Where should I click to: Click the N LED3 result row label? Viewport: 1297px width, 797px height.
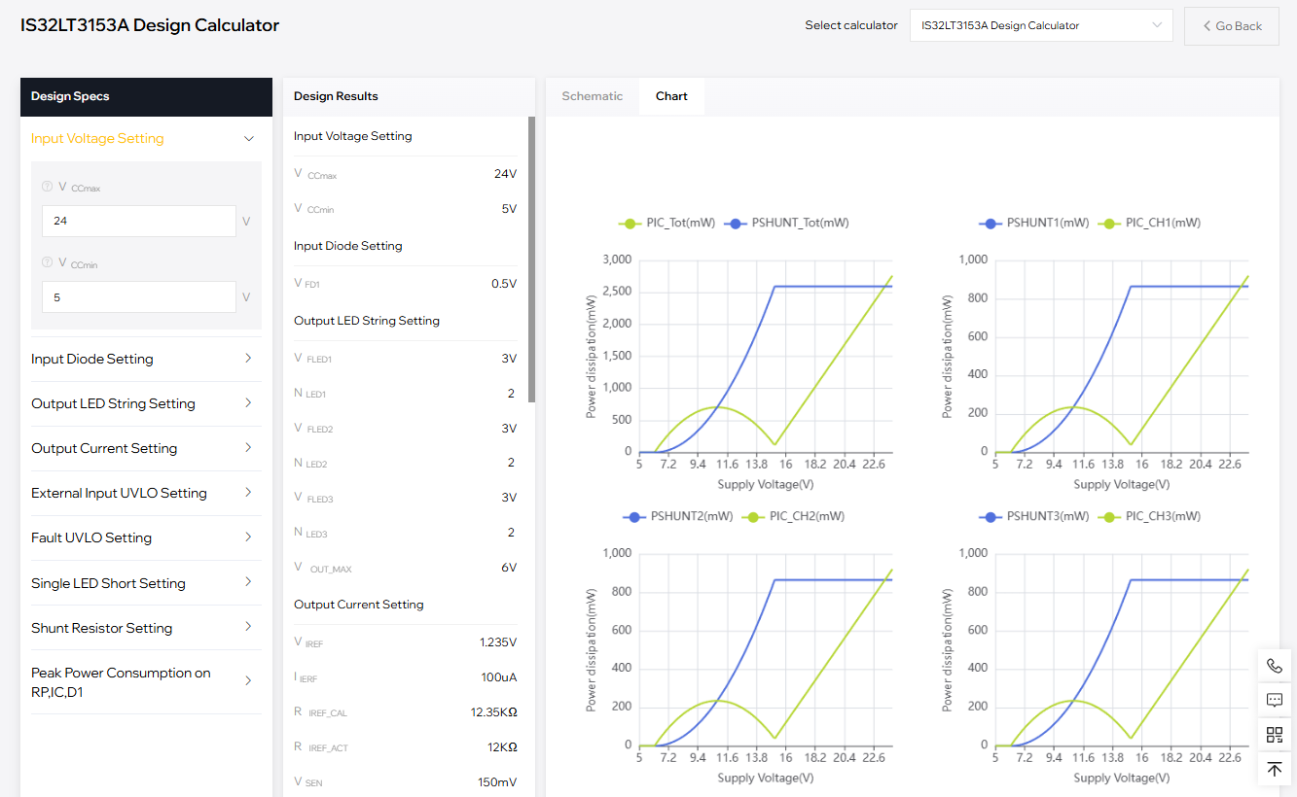click(x=310, y=533)
